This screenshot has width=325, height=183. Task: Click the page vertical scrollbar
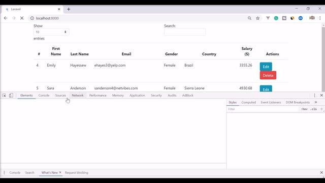[323, 59]
